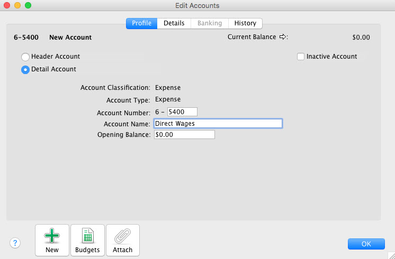Click into the Opening Balance field
The width and height of the screenshot is (395, 259).
184,135
